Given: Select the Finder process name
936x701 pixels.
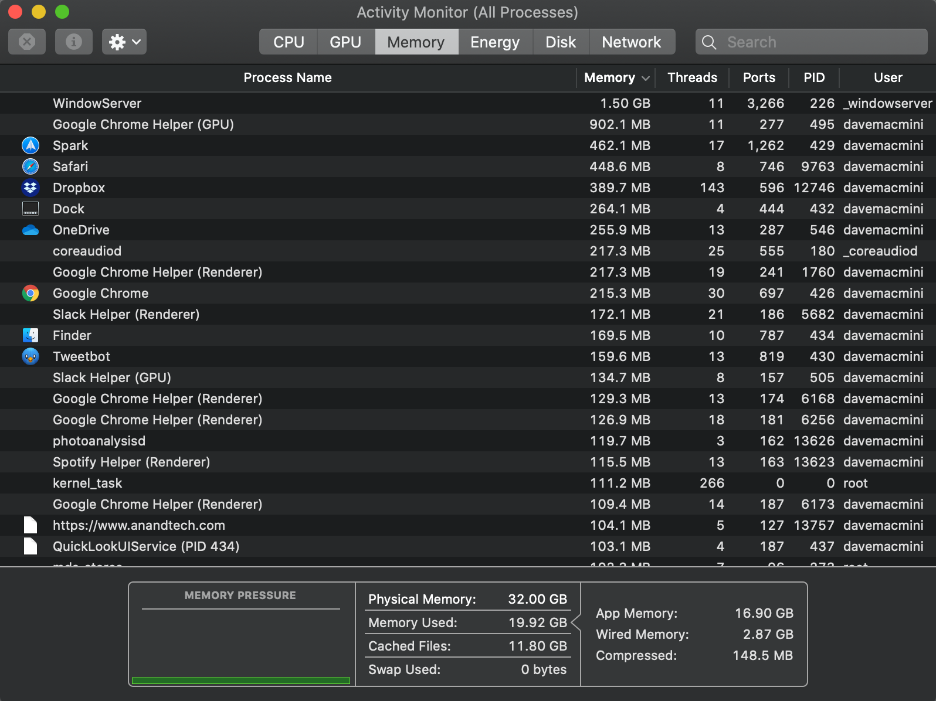Looking at the screenshot, I should coord(72,335).
